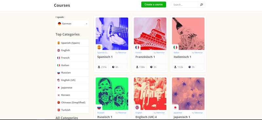The height and width of the screenshot is (120, 262).
Task: Open the Eiffel Tower course thumbnail
Action: click(150, 34)
